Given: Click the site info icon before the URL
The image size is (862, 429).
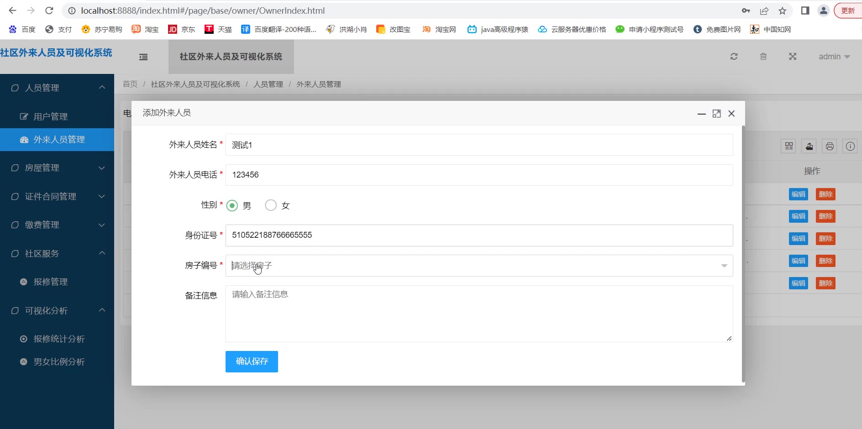Looking at the screenshot, I should point(72,10).
